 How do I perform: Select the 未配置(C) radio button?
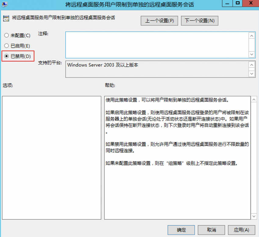click(x=17, y=36)
